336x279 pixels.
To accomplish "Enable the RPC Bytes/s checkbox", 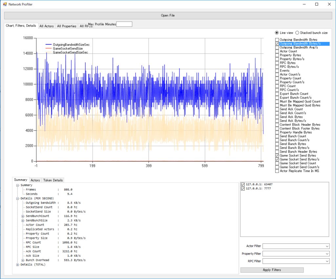I will point(277,67).
